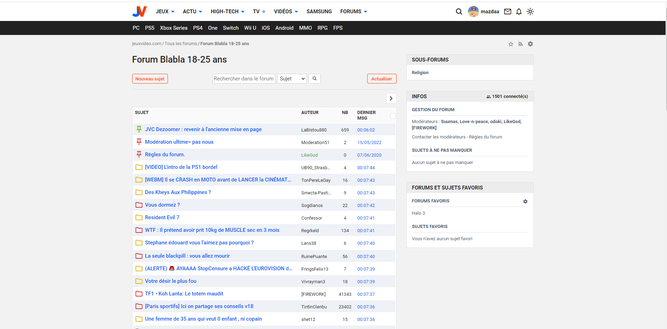Open forum settings gear near breadcrumb

point(530,44)
